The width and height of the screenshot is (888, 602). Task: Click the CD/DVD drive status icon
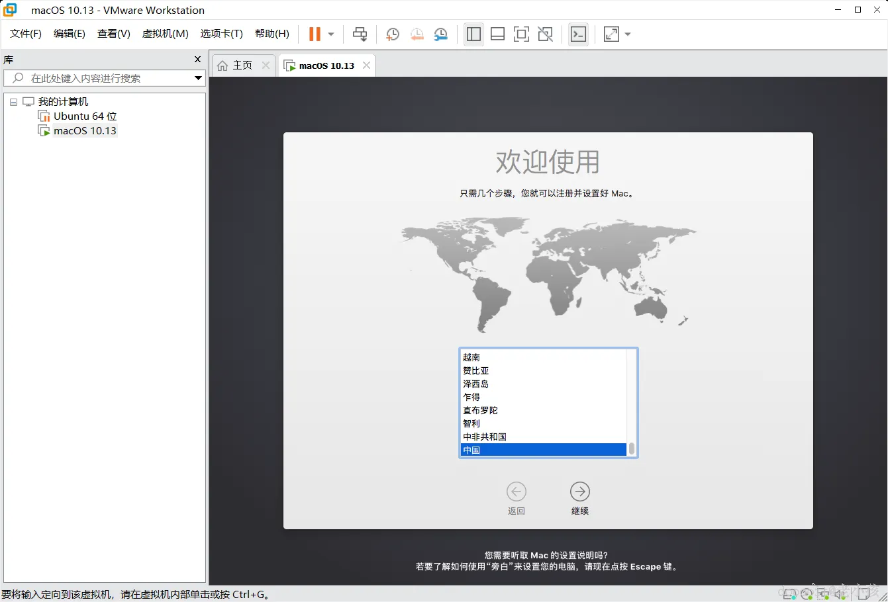coord(806,593)
